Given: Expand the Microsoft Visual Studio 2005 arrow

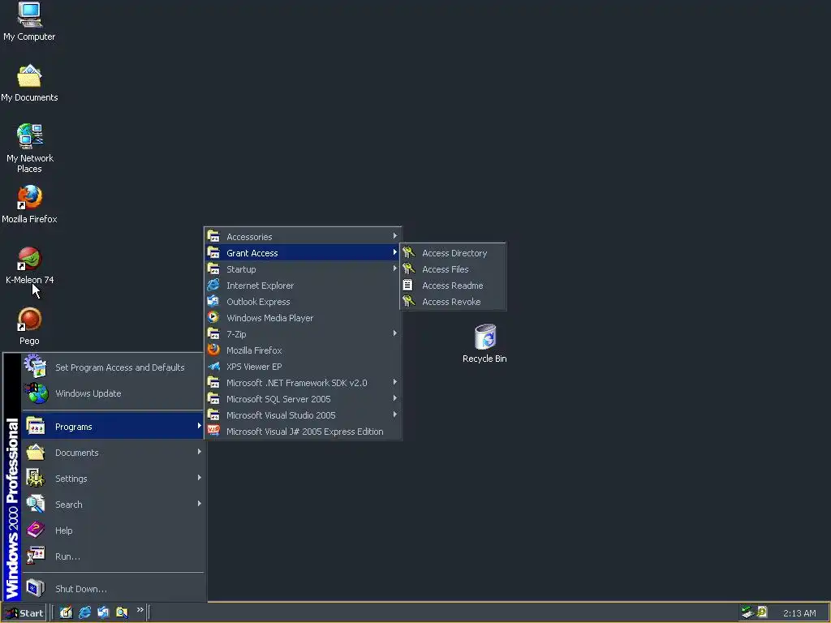Looking at the screenshot, I should (x=395, y=415).
